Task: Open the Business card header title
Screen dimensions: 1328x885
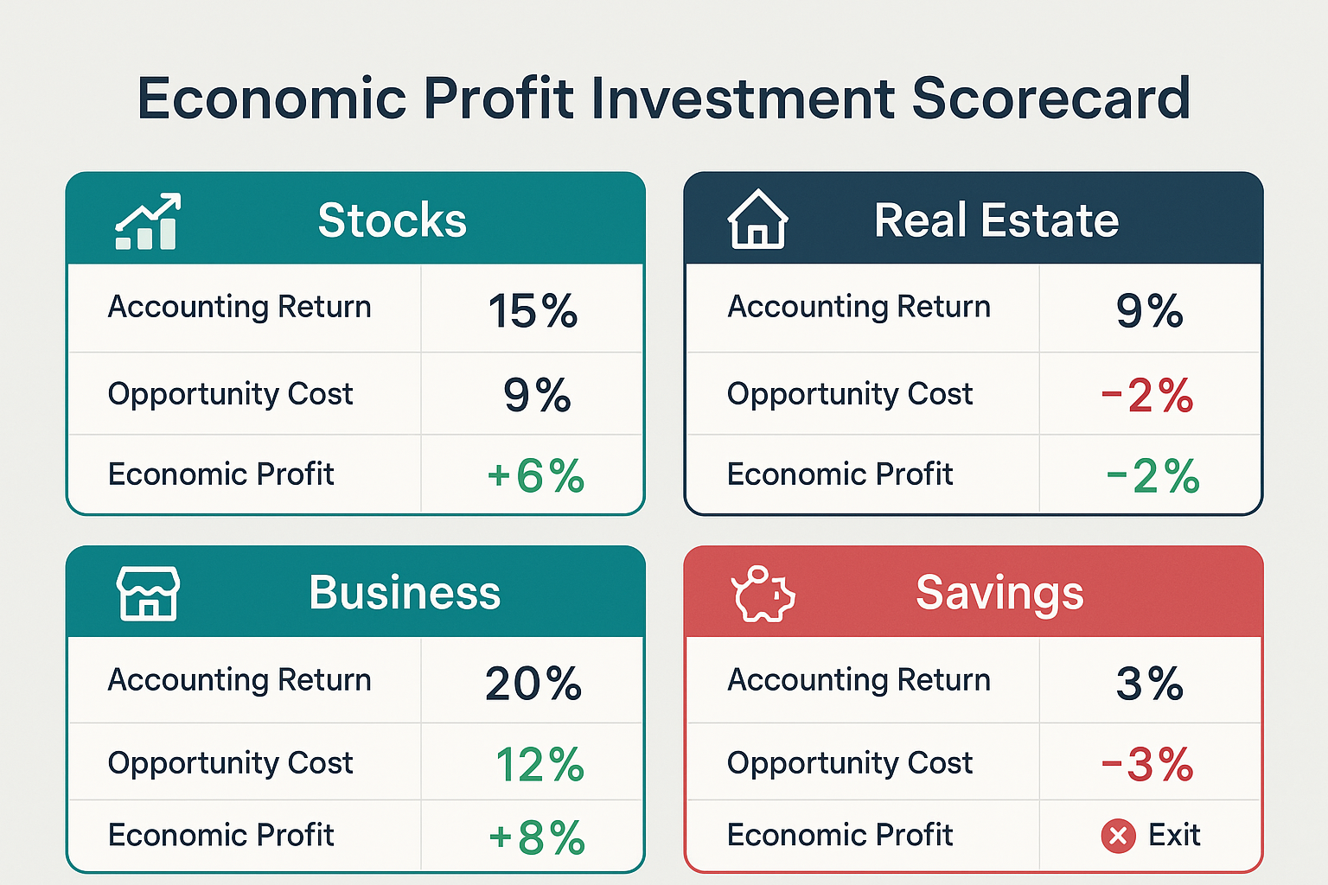Action: coord(405,593)
